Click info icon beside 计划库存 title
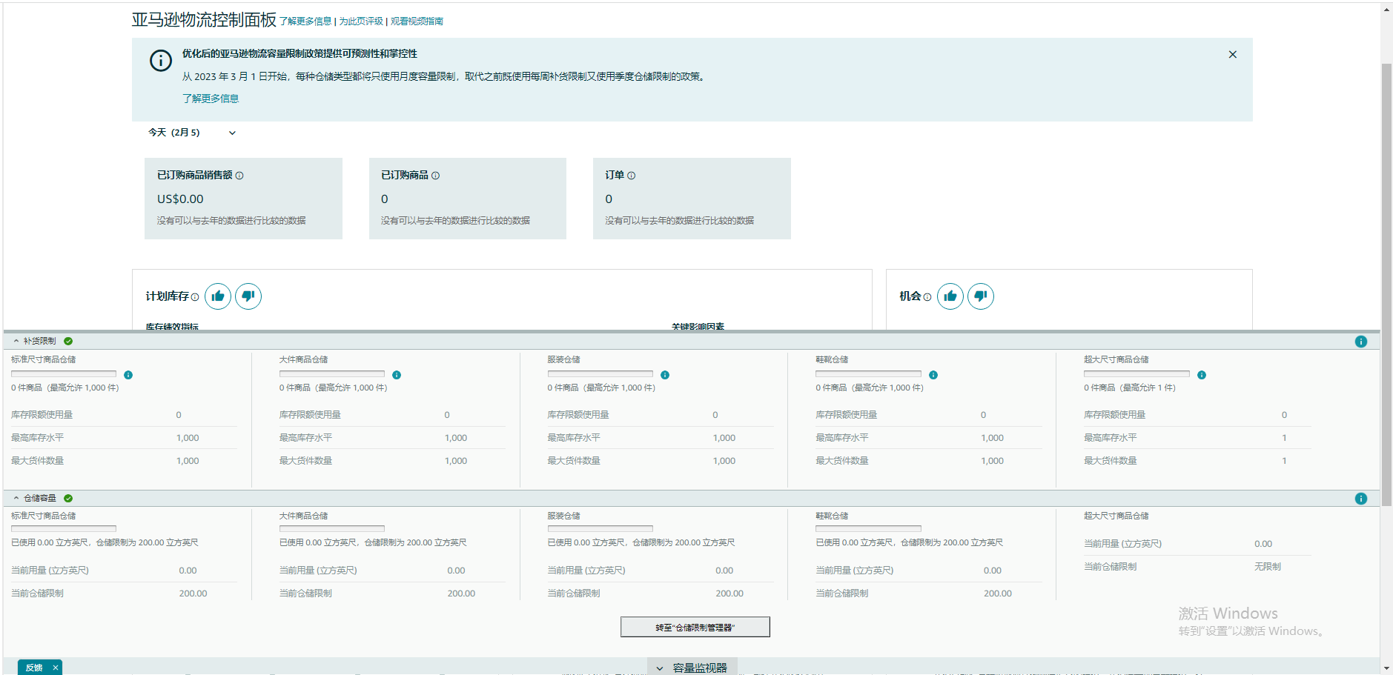Screen dimensions: 1393x675 [195, 297]
